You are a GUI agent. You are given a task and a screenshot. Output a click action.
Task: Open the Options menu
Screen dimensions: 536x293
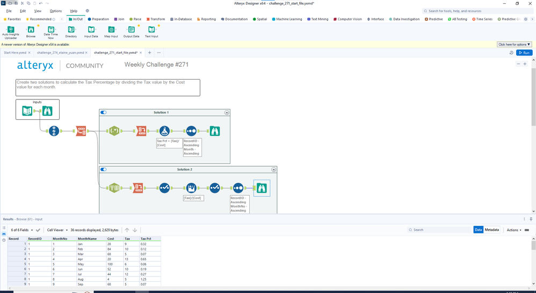pos(56,11)
